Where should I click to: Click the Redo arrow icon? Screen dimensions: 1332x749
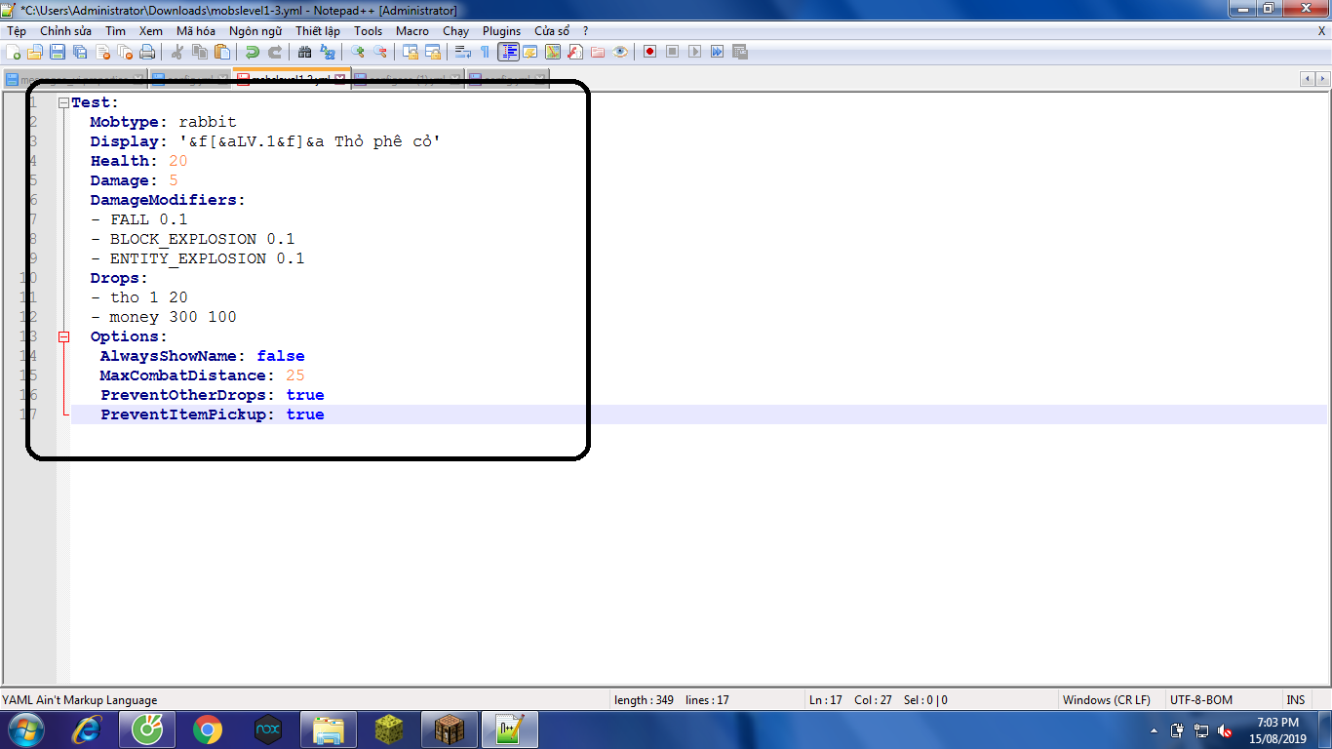click(274, 52)
